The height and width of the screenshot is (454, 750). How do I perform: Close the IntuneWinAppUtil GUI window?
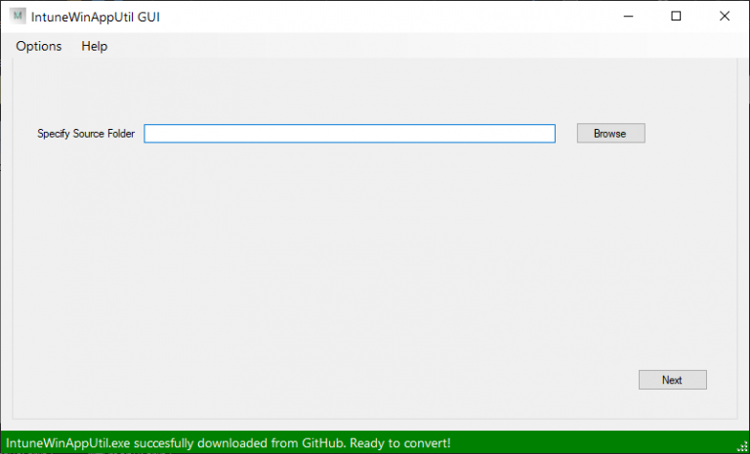coord(723,17)
